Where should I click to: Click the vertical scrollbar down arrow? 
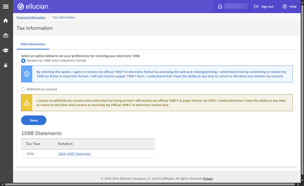point(303,180)
